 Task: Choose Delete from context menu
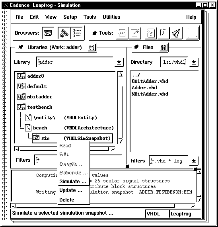[x=73, y=200]
